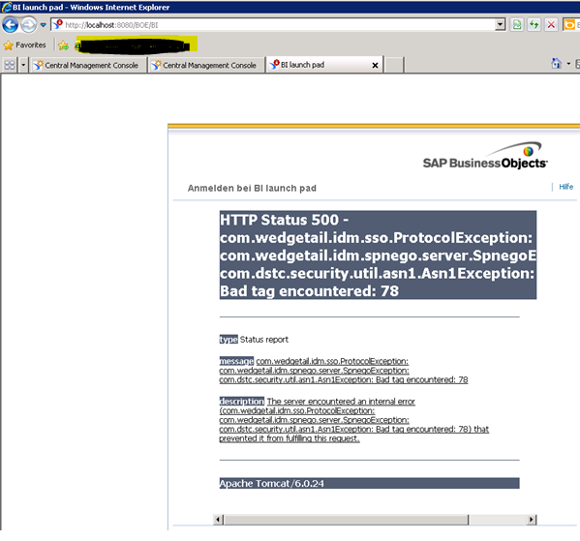Image resolution: width=580 pixels, height=541 pixels.
Task: Click the browser Forward arrow button
Action: click(x=28, y=25)
